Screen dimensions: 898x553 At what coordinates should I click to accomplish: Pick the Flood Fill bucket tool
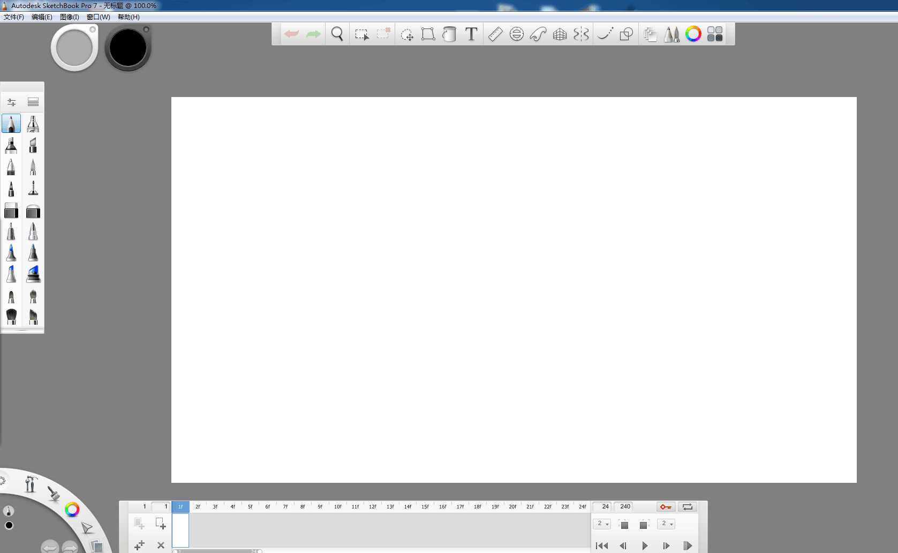click(x=449, y=34)
